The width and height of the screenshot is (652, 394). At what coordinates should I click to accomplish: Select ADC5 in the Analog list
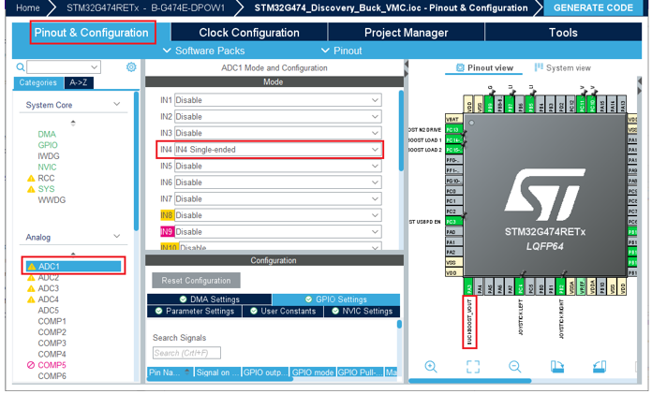click(x=48, y=311)
